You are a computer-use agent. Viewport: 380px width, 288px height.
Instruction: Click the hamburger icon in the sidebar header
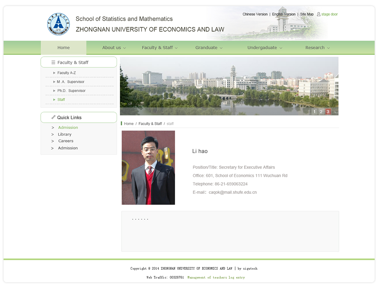click(x=53, y=62)
